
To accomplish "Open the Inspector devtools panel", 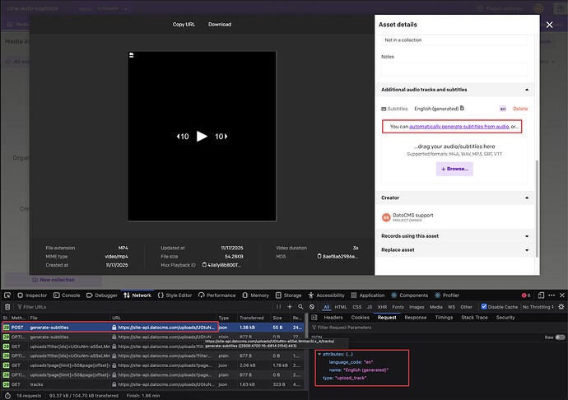I will point(35,295).
